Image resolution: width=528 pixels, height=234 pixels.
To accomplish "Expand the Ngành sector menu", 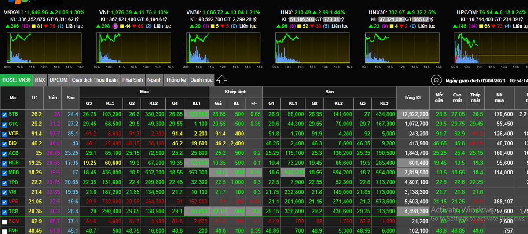I will click(154, 80).
